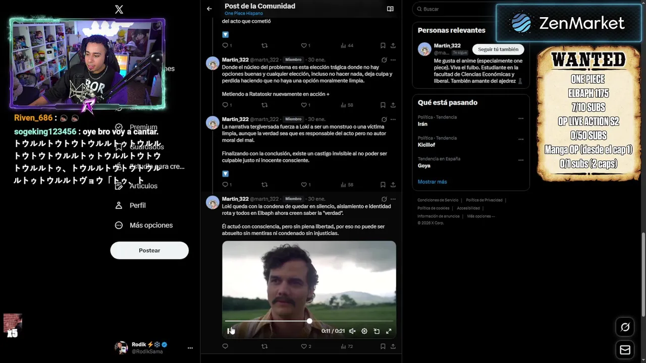Open Martin_322 avatar in Personas relevantes
The image size is (646, 363).
point(424,49)
